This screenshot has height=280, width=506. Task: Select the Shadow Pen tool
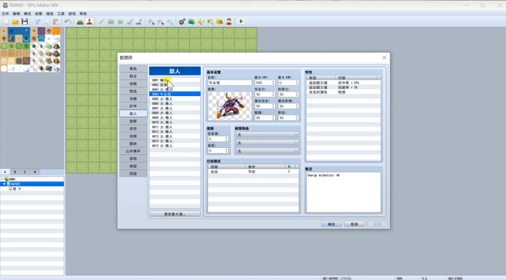(139, 21)
